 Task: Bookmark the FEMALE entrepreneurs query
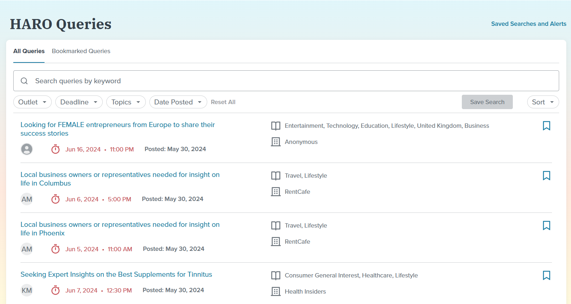click(546, 126)
